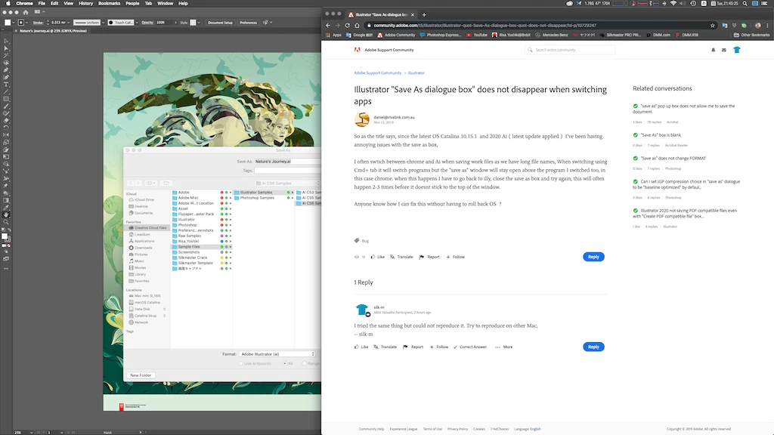Viewport: 774px width, 435px height.
Task: Open Arrange Documents dropdown
Action: (x=39, y=12)
